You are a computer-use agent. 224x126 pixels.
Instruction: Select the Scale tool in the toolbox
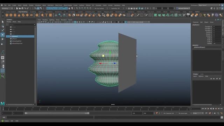pyautogui.click(x=2, y=43)
